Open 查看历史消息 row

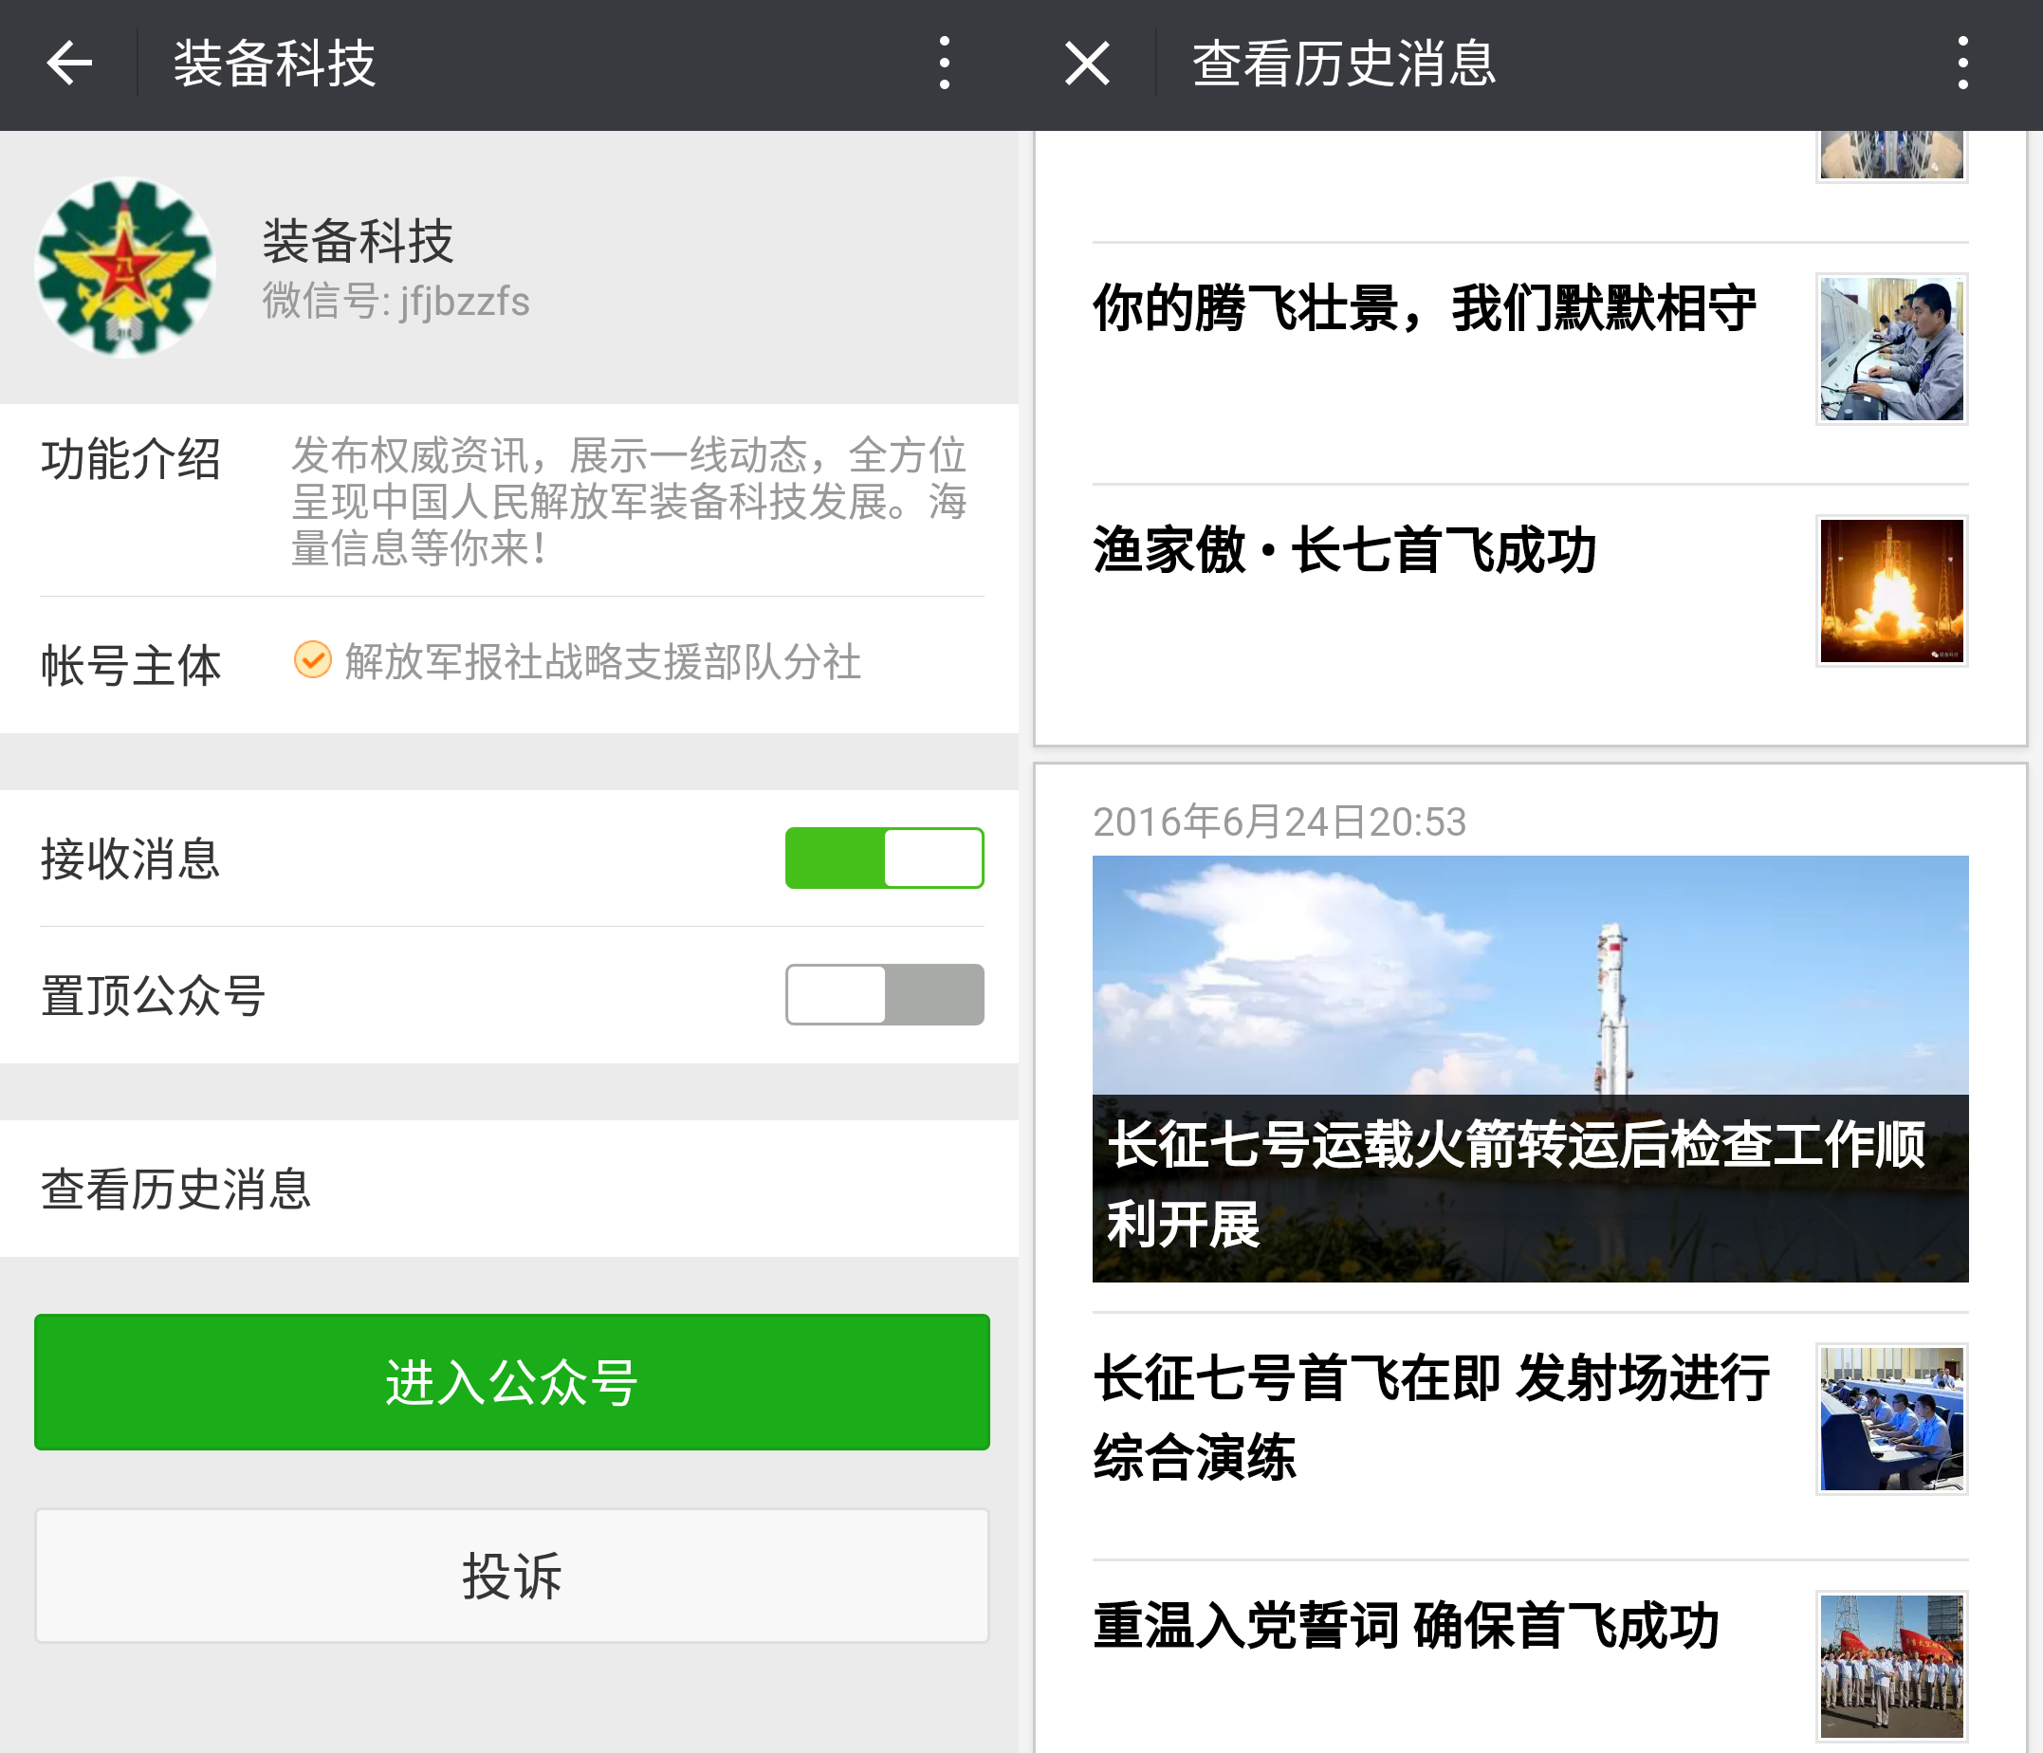[508, 1188]
